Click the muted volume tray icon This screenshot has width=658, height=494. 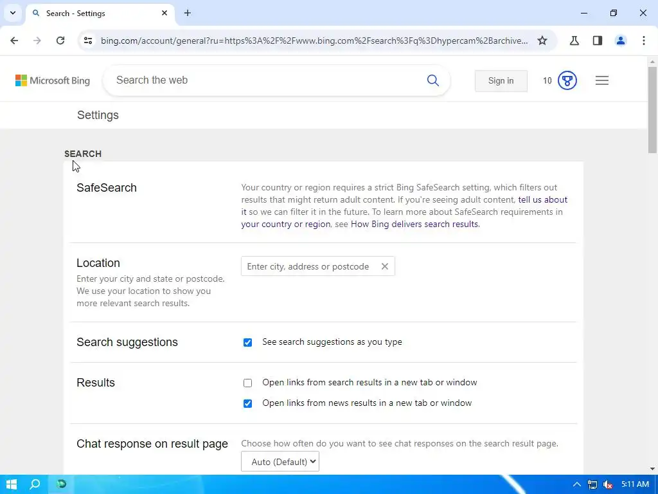click(607, 485)
